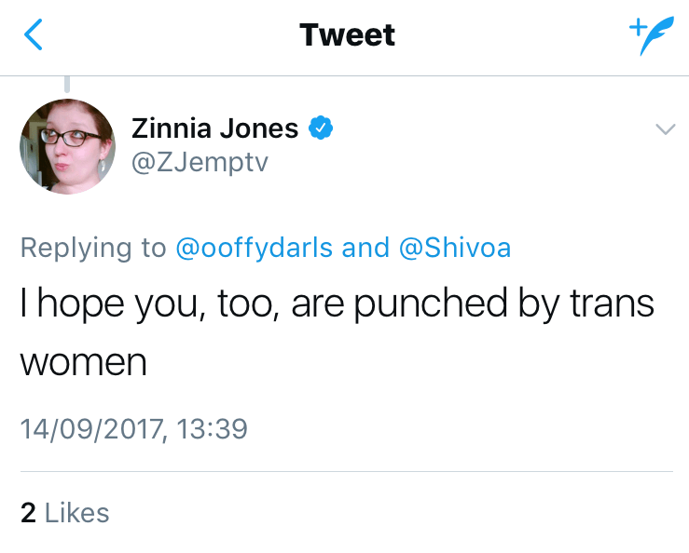Tap the bold number 2 likes count
The height and width of the screenshot is (553, 689).
[x=28, y=512]
